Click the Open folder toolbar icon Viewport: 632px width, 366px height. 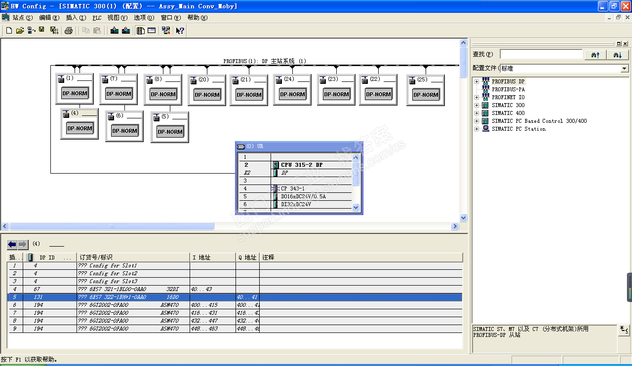click(20, 31)
